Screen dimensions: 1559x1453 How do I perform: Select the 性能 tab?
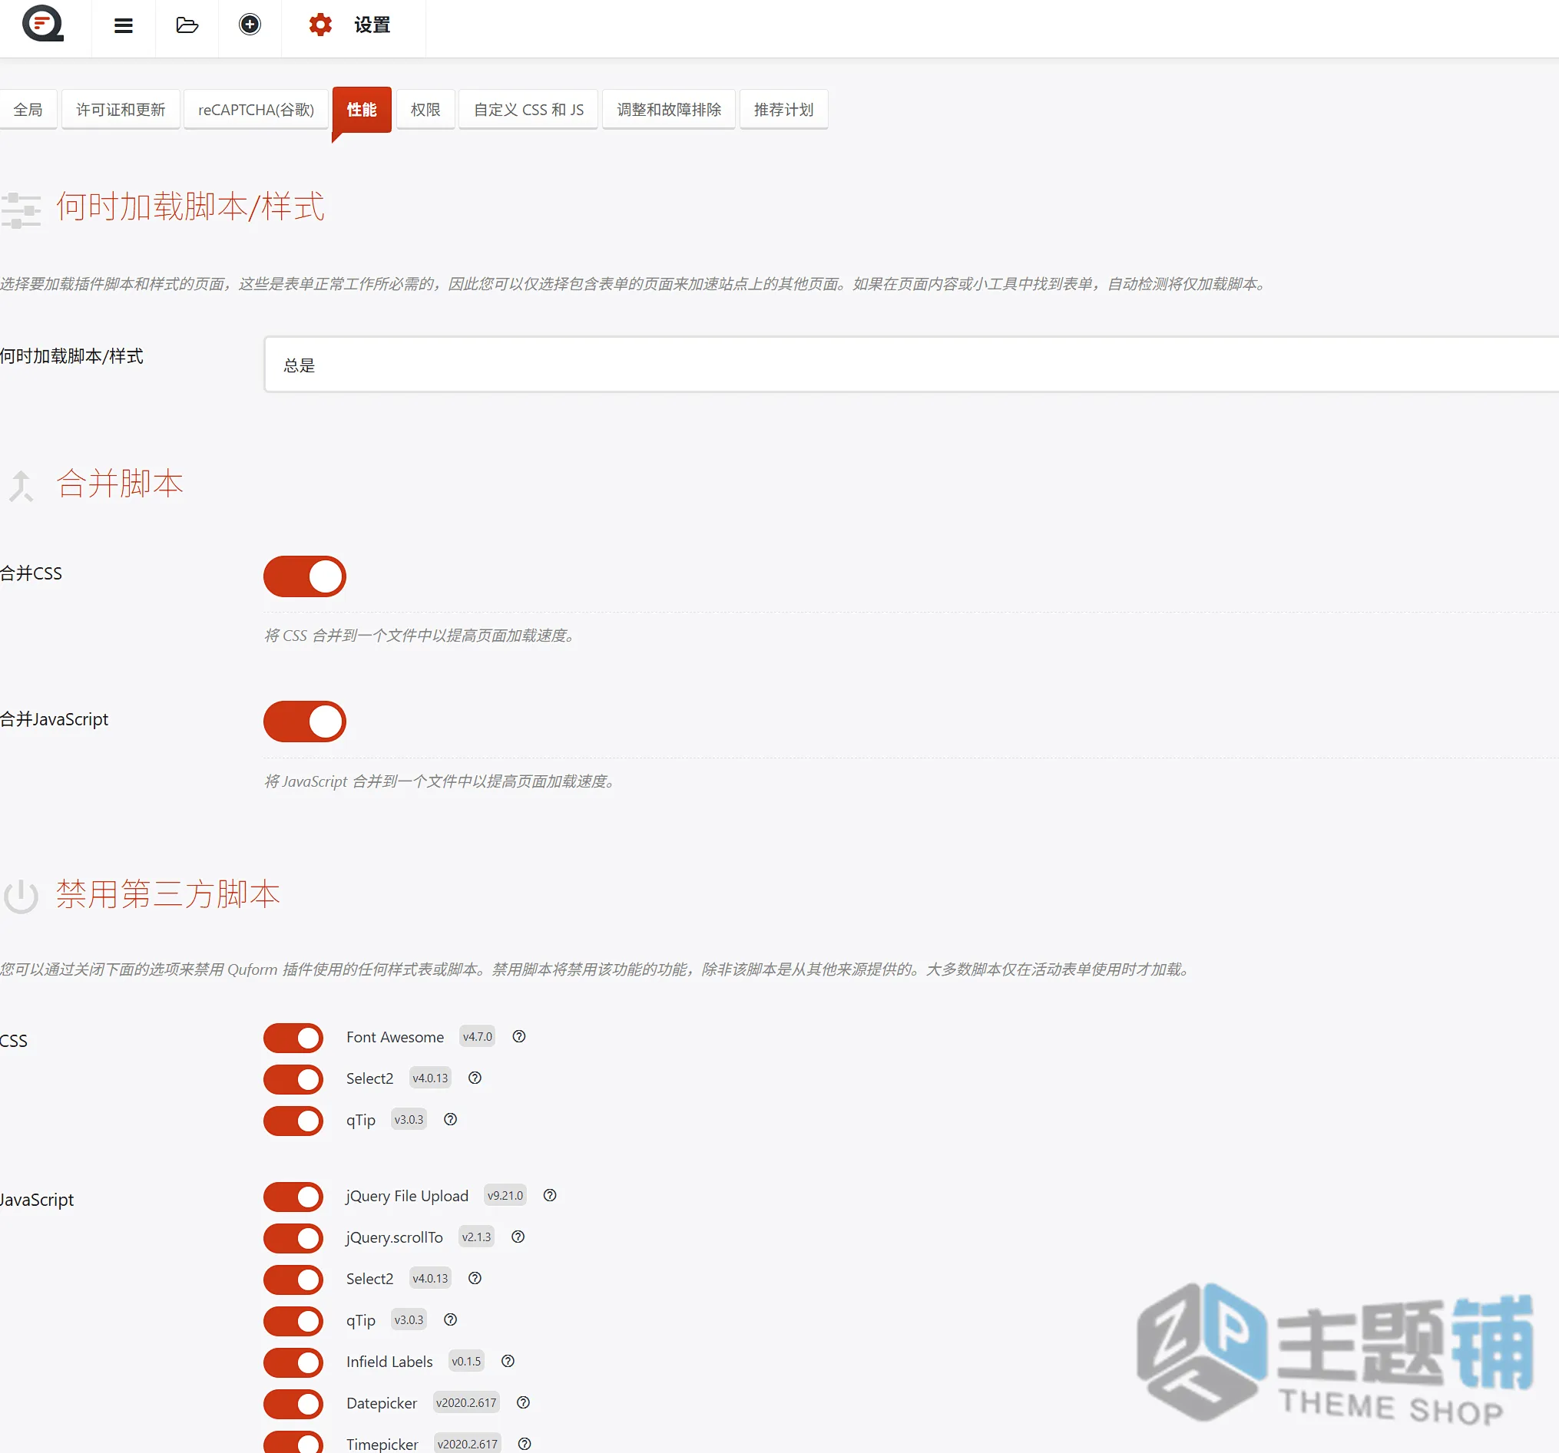point(362,110)
